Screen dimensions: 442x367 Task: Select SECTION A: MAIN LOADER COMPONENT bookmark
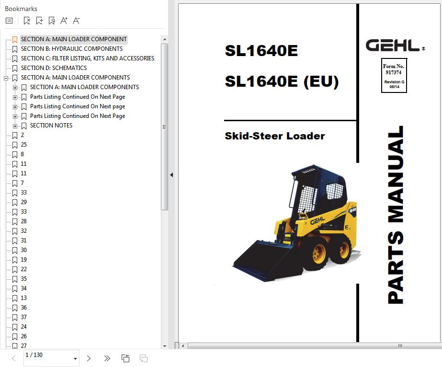pyautogui.click(x=74, y=39)
